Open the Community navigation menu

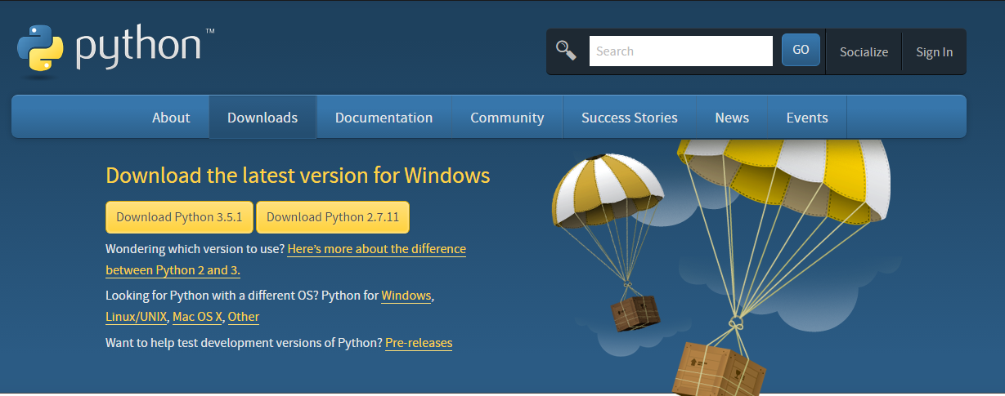[507, 118]
